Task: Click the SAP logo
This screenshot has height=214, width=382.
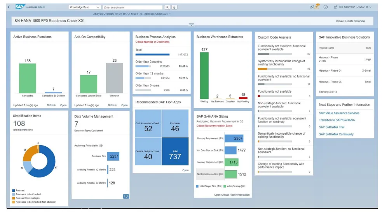Action: point(20,7)
